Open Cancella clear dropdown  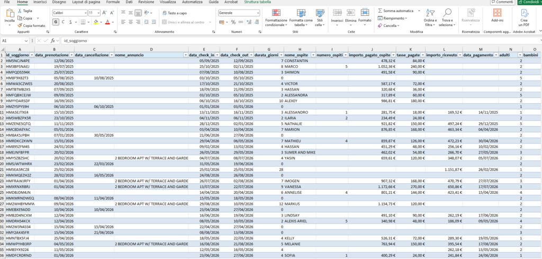pos(389,25)
